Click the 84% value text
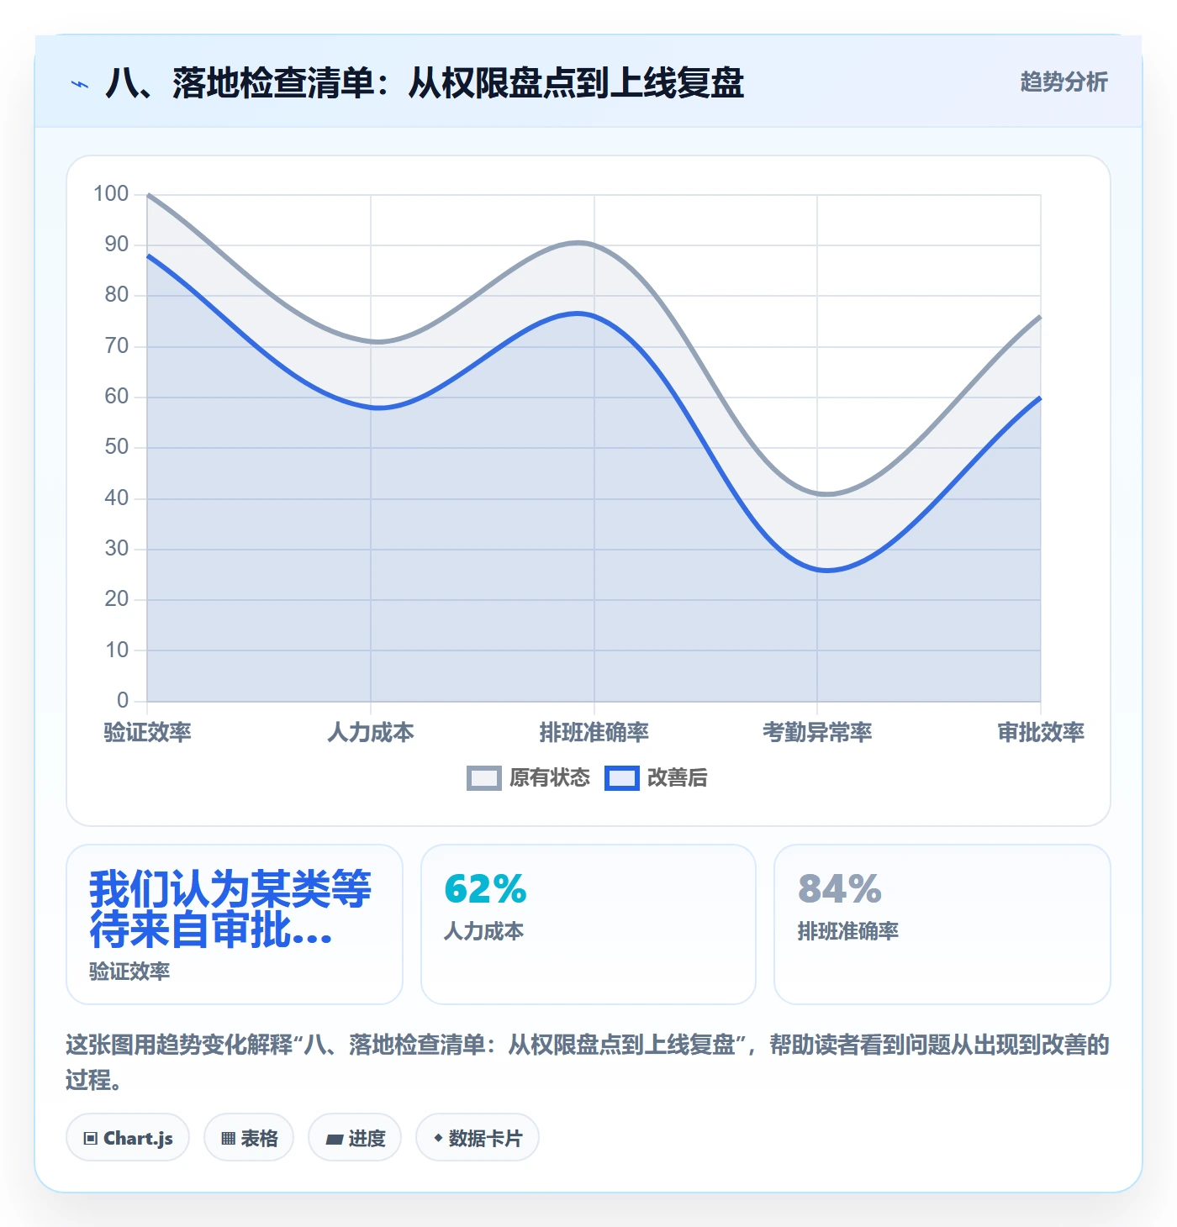Screen dimensions: 1177x1227 coord(840,889)
